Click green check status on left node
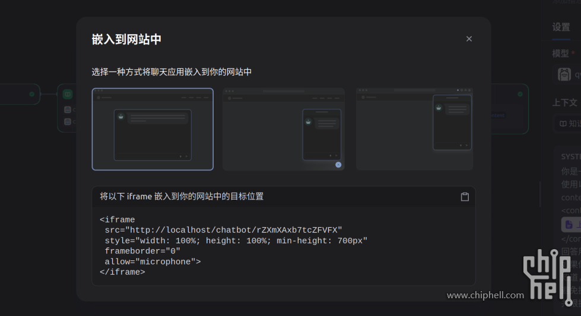This screenshot has width=581, height=316. point(32,94)
